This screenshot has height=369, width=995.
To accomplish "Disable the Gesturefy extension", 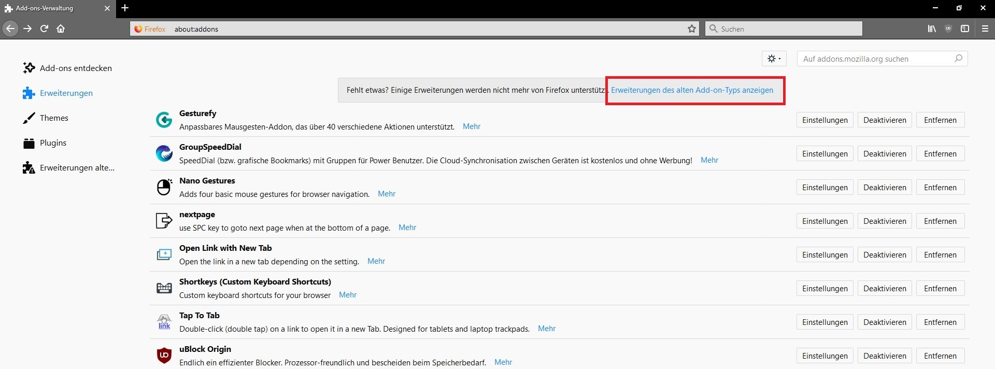I will pos(885,120).
